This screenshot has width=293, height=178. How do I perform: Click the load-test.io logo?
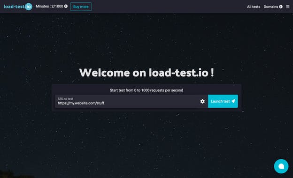click(x=18, y=7)
